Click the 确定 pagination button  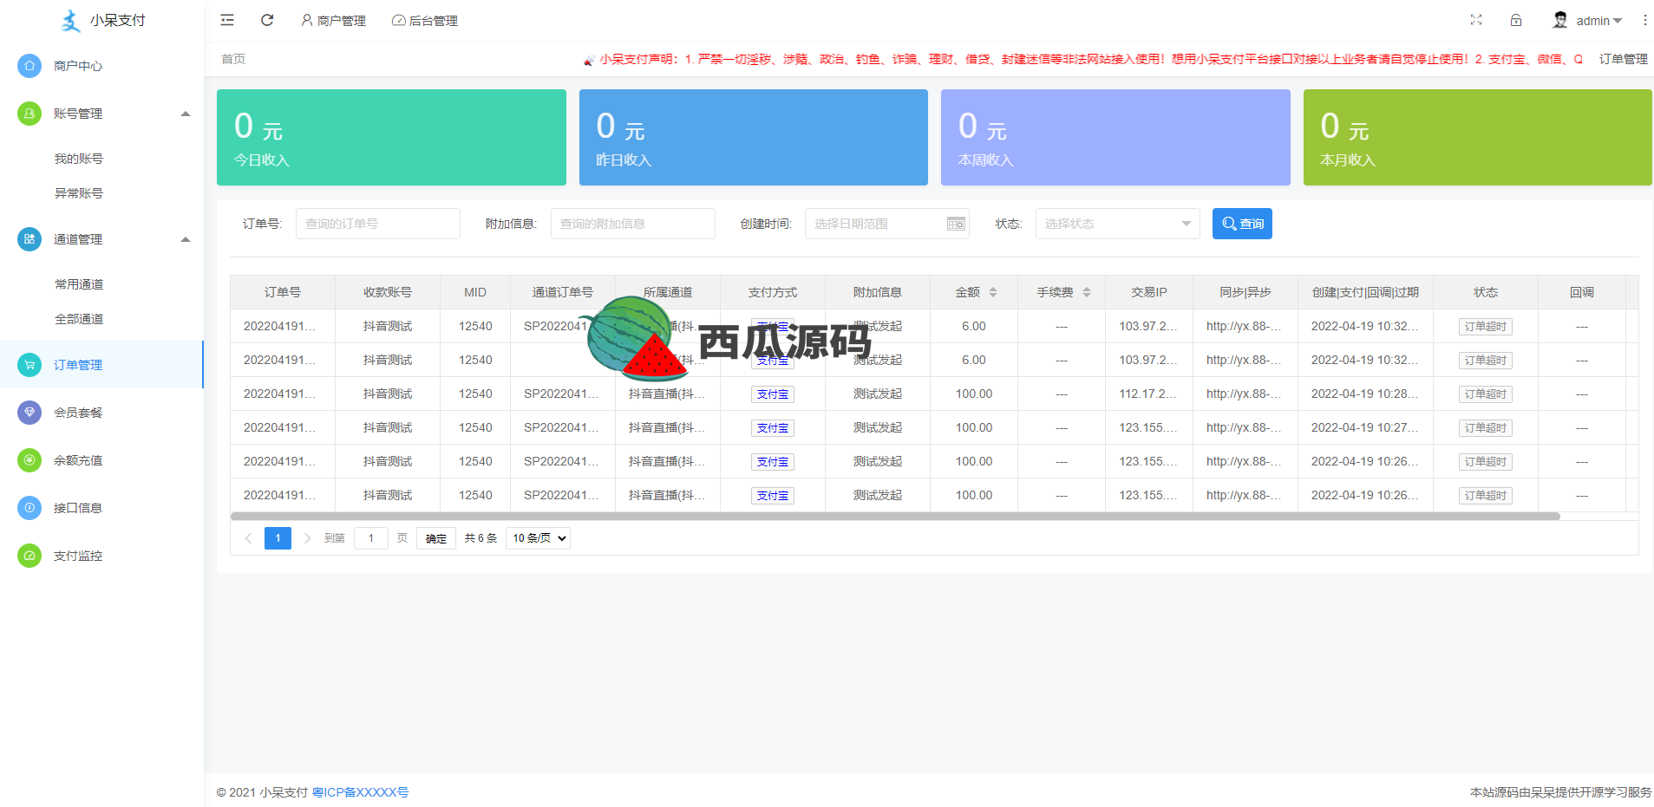(436, 538)
